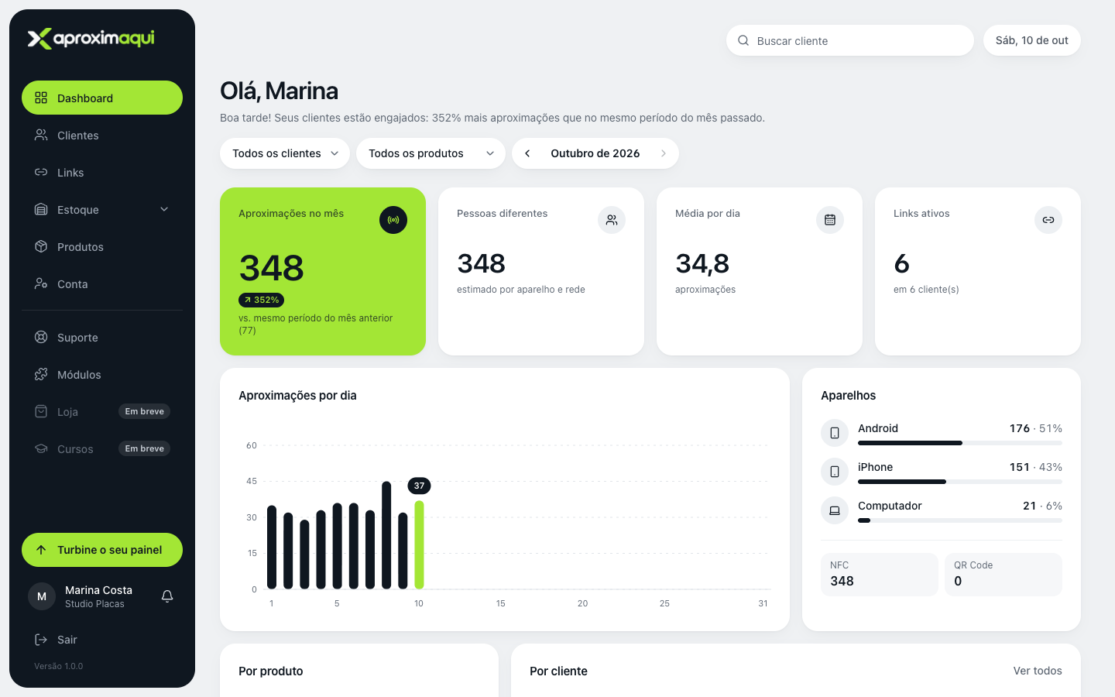
Task: Click the green day-10 chart bar
Action: [x=419, y=545]
